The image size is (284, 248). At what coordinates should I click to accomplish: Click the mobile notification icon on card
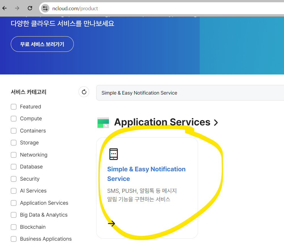[113, 154]
